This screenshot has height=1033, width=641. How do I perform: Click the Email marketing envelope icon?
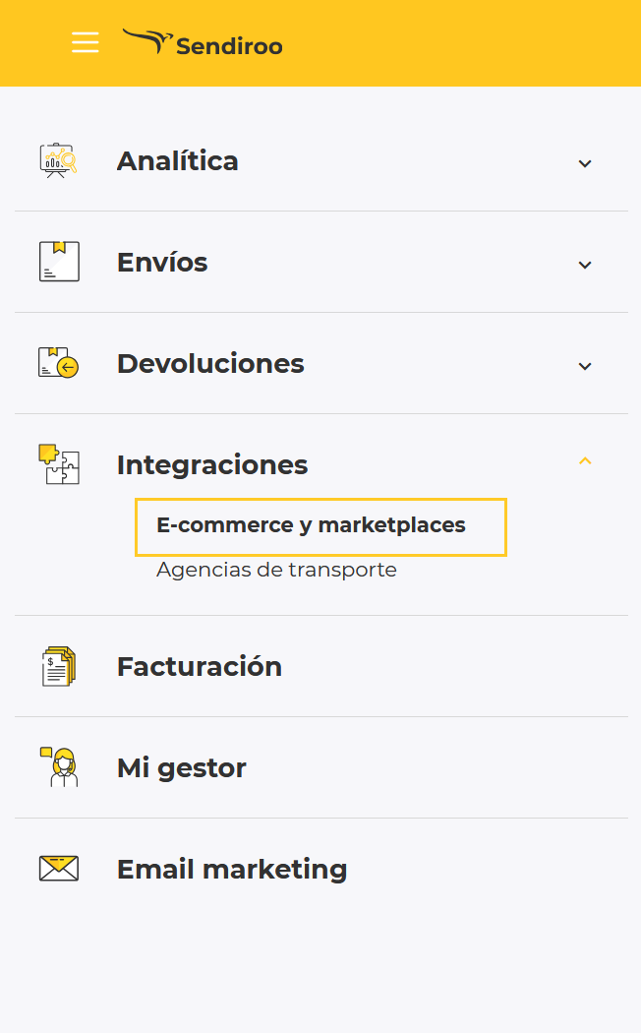(x=56, y=868)
